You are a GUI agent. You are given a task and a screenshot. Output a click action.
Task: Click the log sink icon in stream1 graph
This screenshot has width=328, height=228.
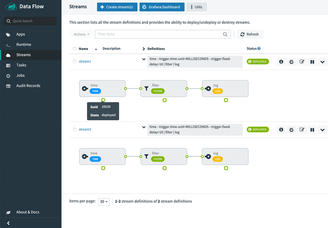[208, 88]
